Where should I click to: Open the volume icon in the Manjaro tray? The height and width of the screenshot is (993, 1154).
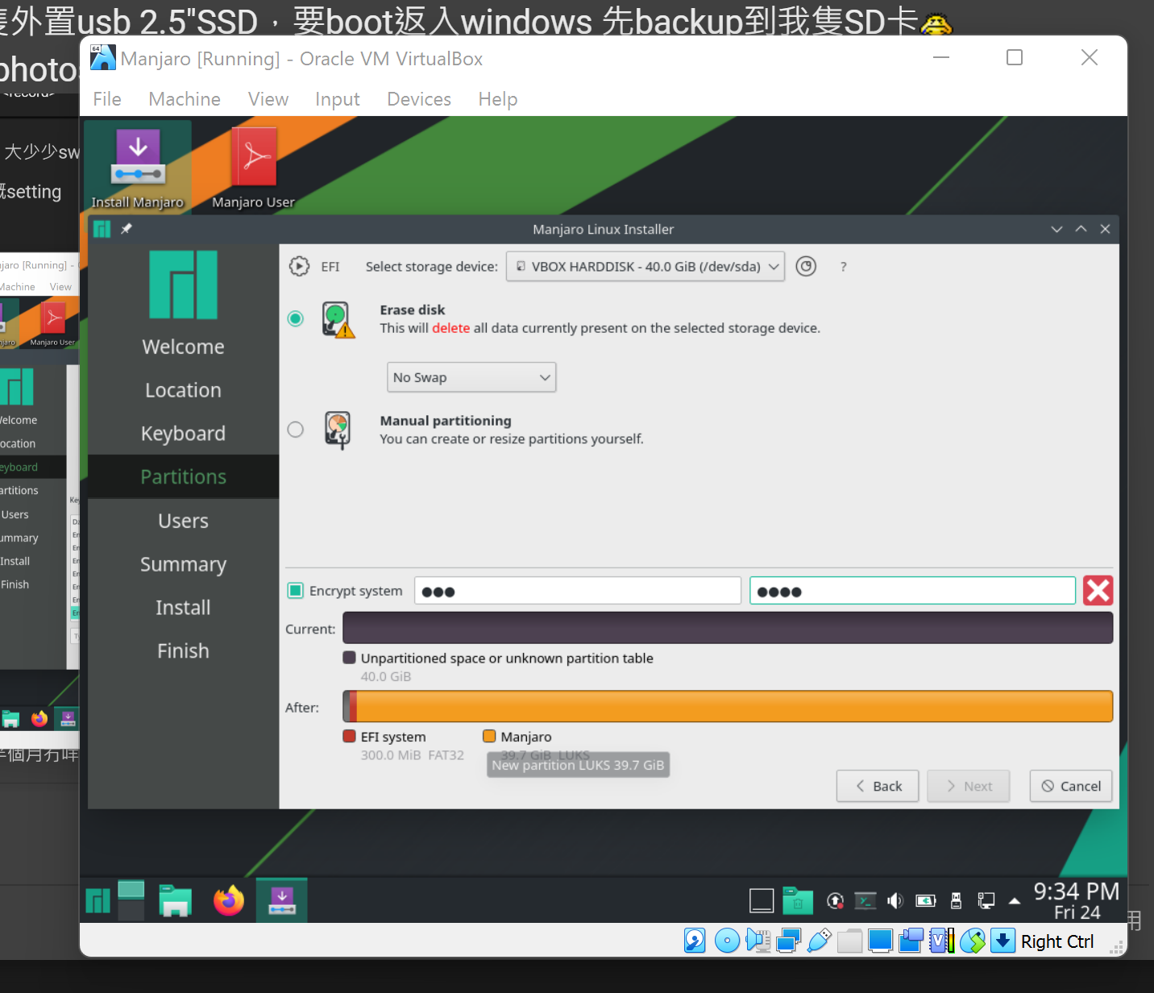point(895,900)
